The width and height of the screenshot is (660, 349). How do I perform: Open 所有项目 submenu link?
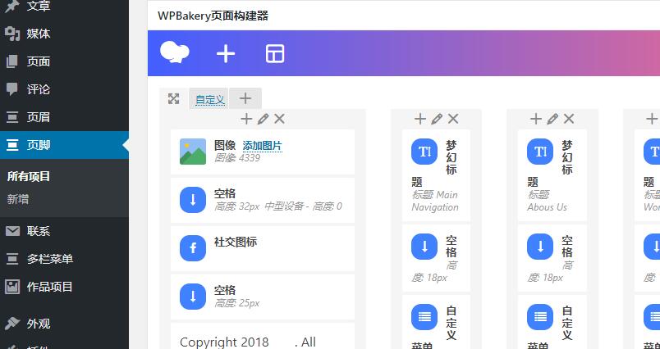pos(29,176)
